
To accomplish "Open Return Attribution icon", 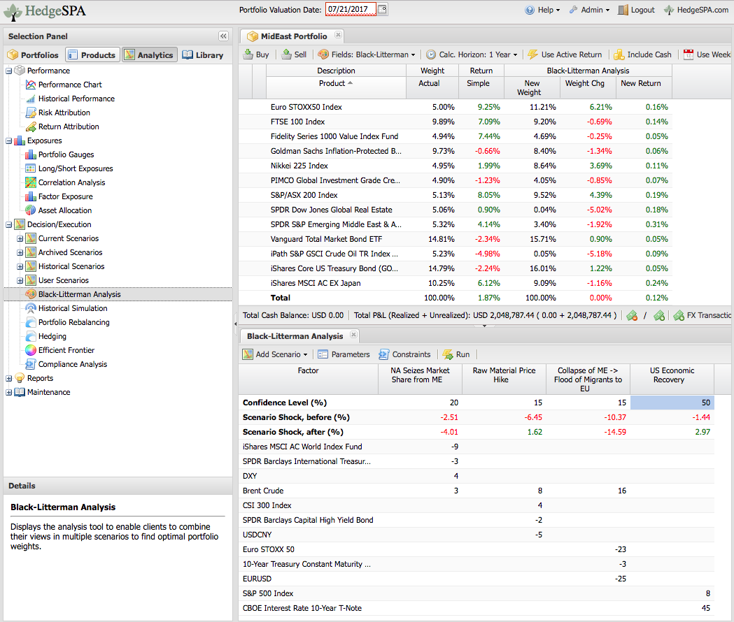I will 31,126.
